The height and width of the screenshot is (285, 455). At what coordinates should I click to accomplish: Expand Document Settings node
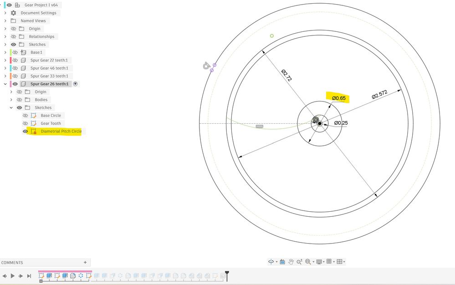[x=5, y=13]
